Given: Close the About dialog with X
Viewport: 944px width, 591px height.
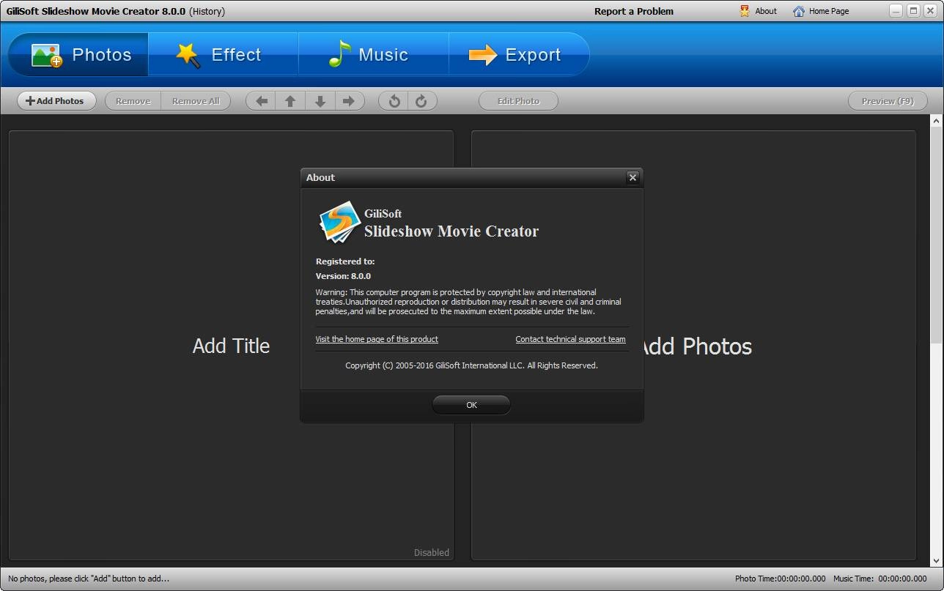Looking at the screenshot, I should 633,177.
